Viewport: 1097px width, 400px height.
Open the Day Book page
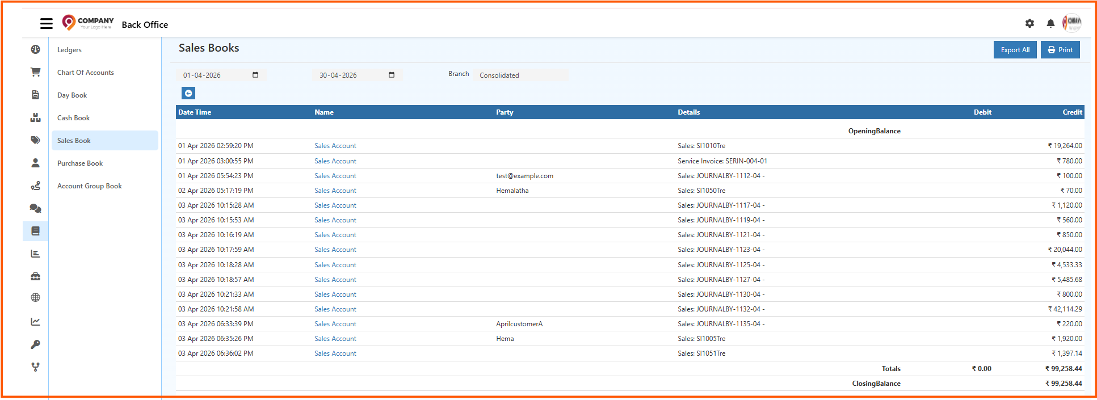coord(72,95)
